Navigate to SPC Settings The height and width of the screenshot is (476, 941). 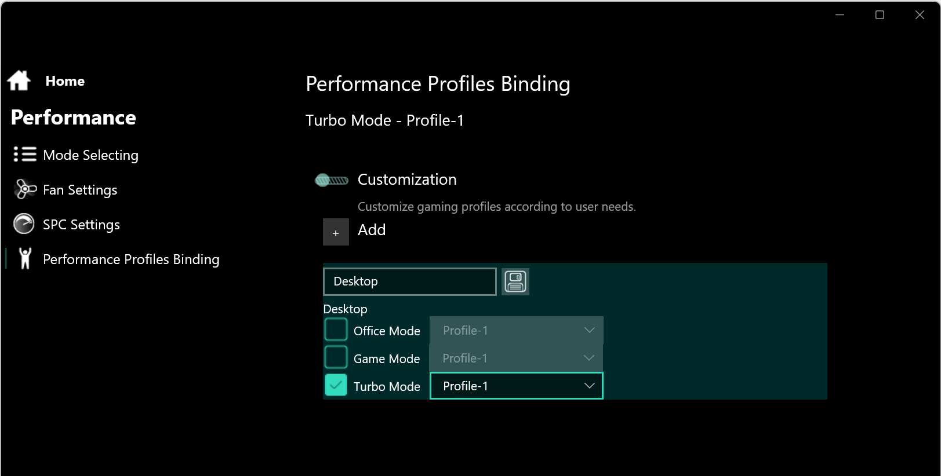(x=81, y=225)
